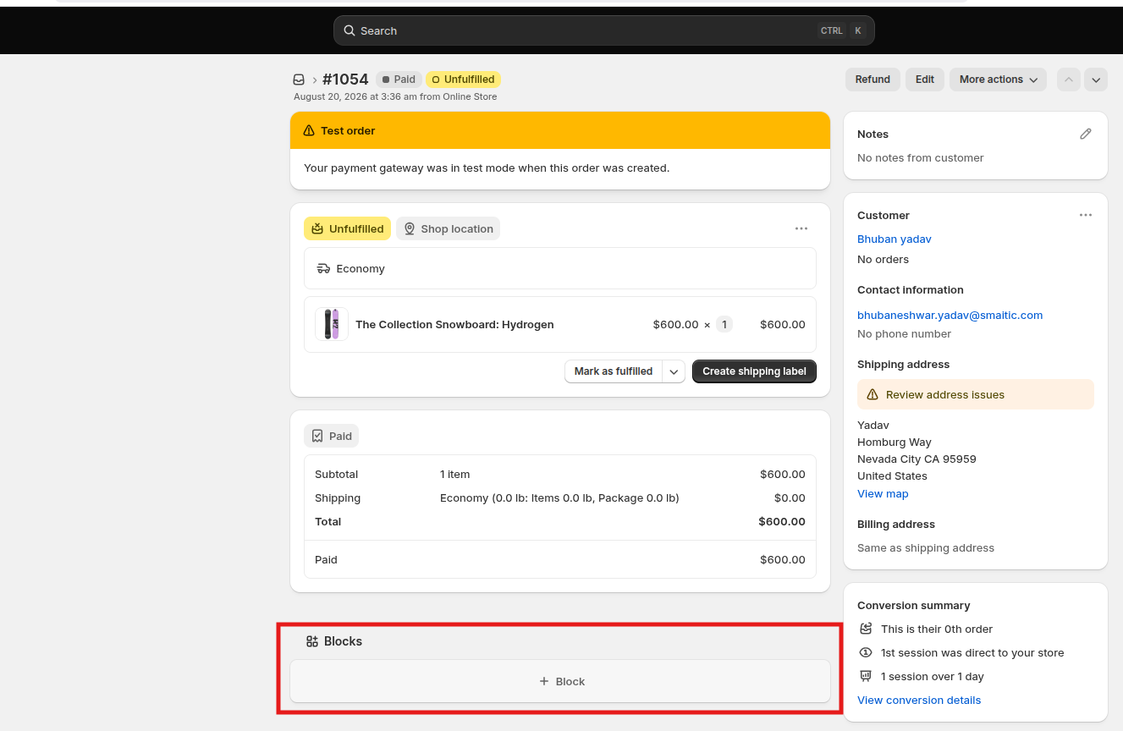The width and height of the screenshot is (1123, 731).
Task: Click the Economy shipping truck icon
Action: click(x=323, y=268)
